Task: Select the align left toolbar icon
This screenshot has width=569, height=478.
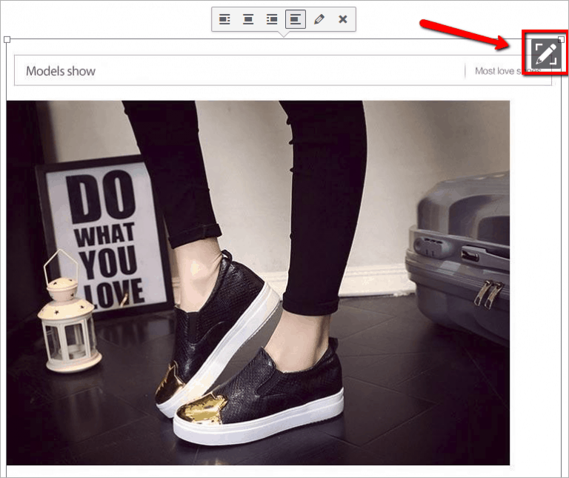Action: tap(224, 19)
